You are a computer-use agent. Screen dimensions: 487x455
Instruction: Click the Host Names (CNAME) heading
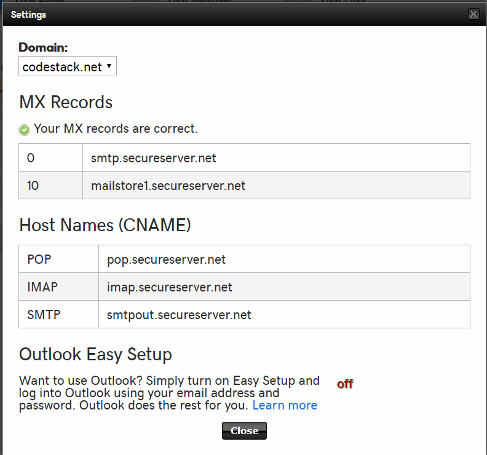coord(105,225)
